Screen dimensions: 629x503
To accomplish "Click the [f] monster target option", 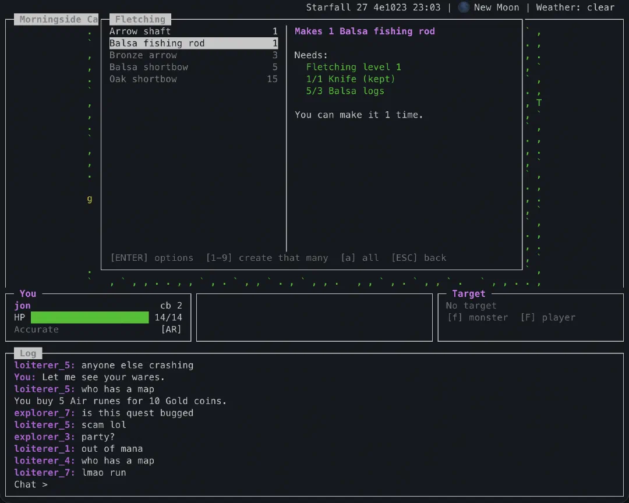I will click(x=478, y=318).
